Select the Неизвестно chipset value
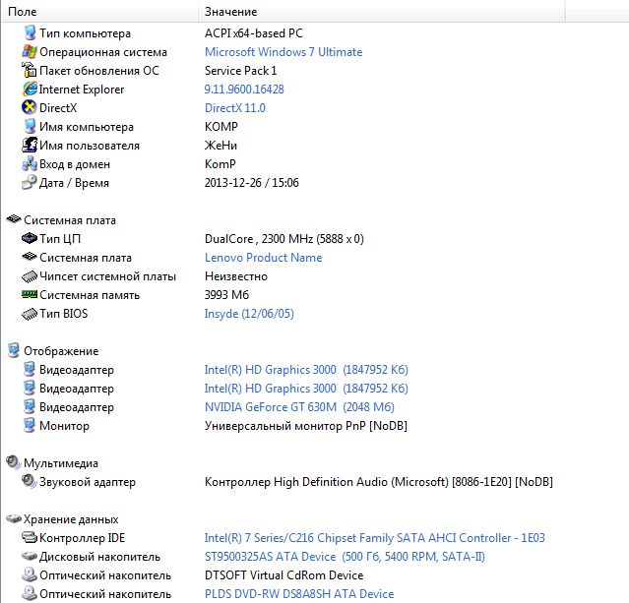The width and height of the screenshot is (629, 603). [x=236, y=276]
